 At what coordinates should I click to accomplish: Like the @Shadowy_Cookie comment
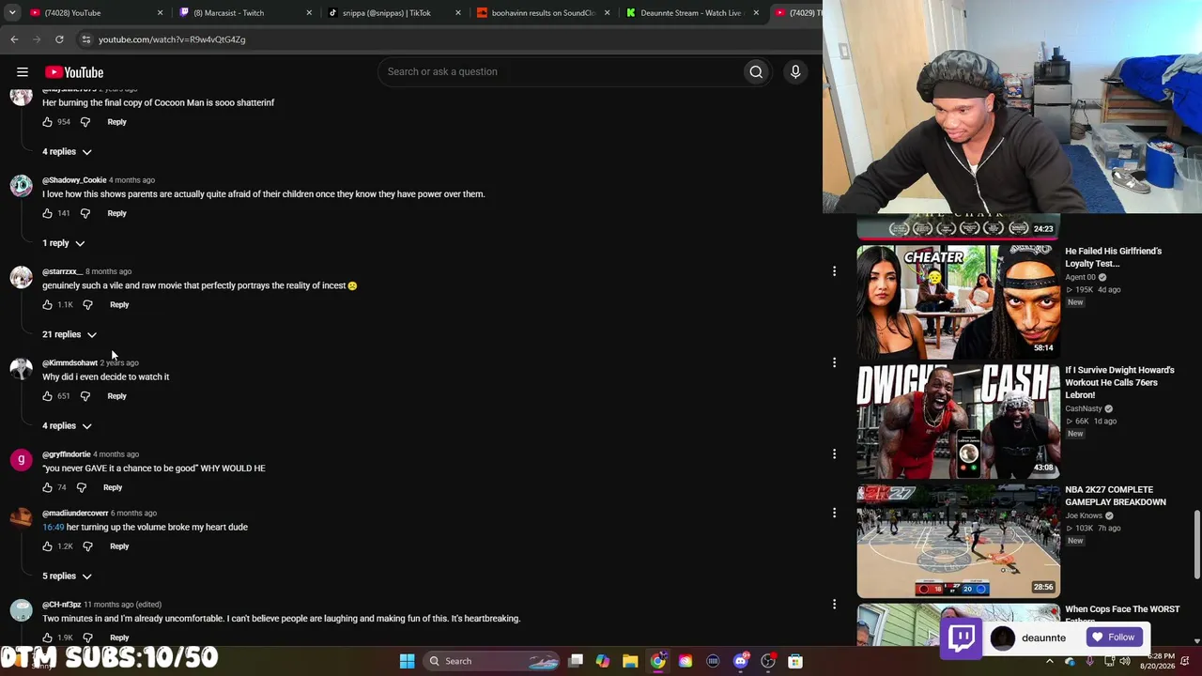point(48,213)
